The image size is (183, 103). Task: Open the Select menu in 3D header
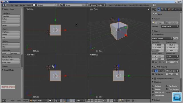(19, 100)
